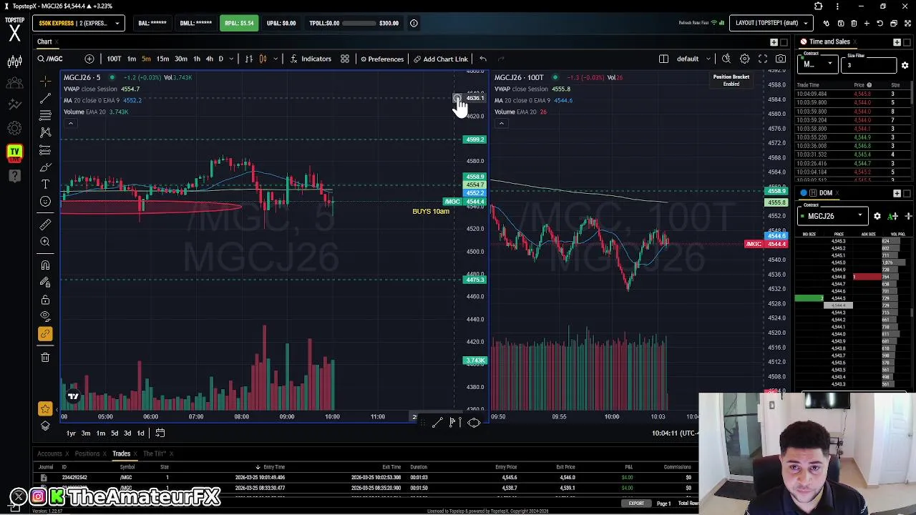The width and height of the screenshot is (916, 515).
Task: Click trash icon to remove drawings
Action: [45, 357]
